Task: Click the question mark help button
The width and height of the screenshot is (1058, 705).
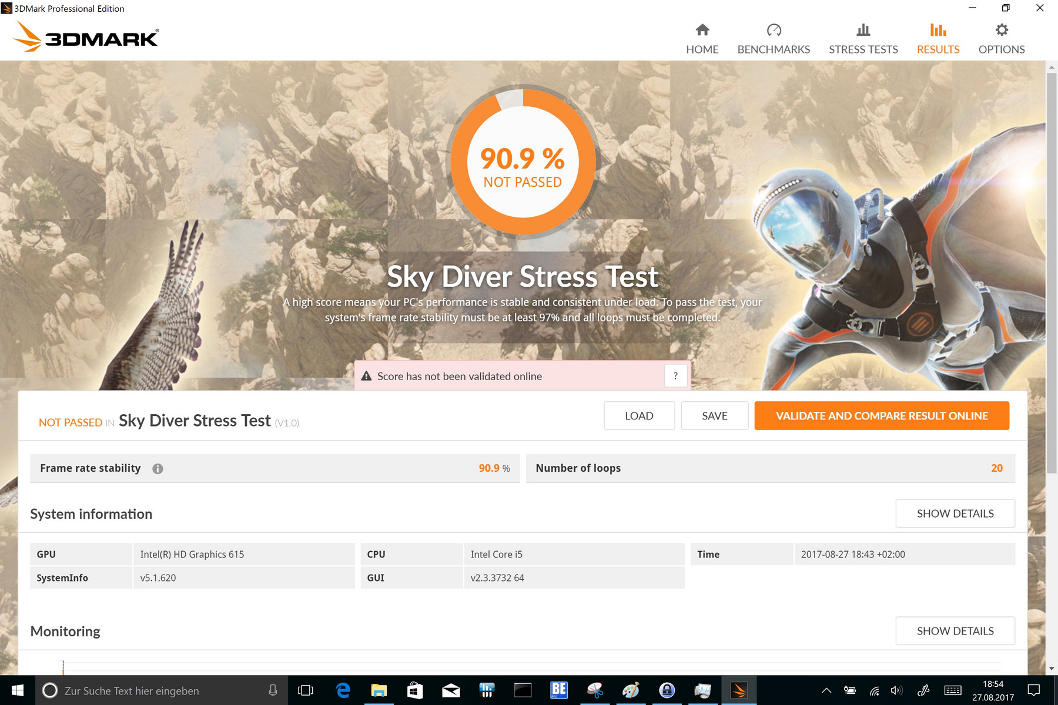Action: [675, 376]
